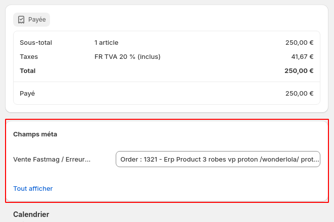
Task: Click the bold Total amount 250,00 €
Action: coord(299,71)
